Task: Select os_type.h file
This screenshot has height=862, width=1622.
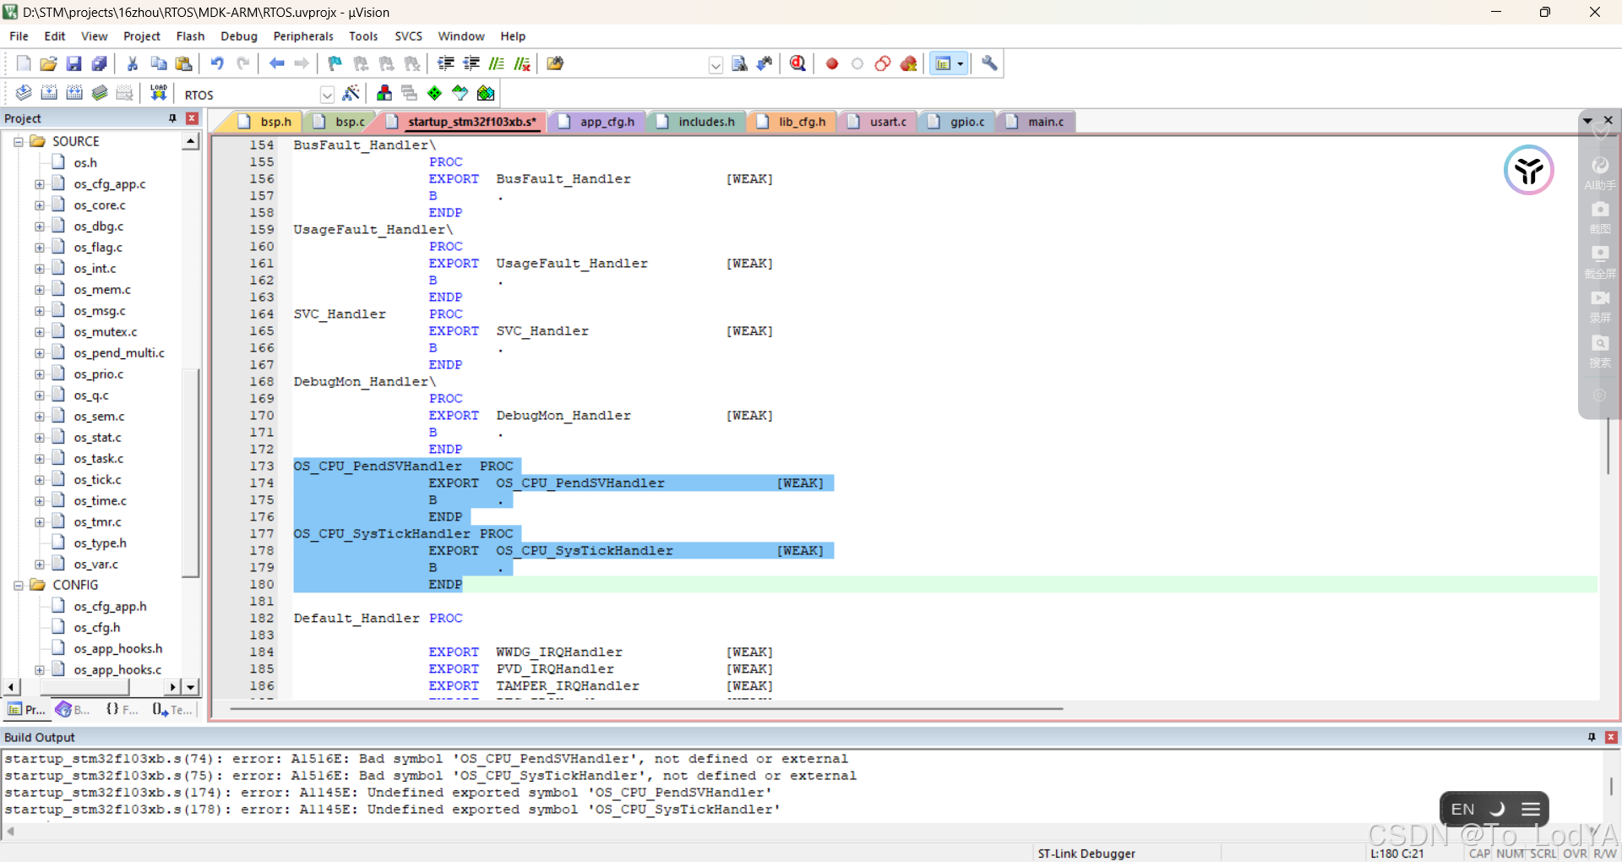Action: tap(100, 543)
